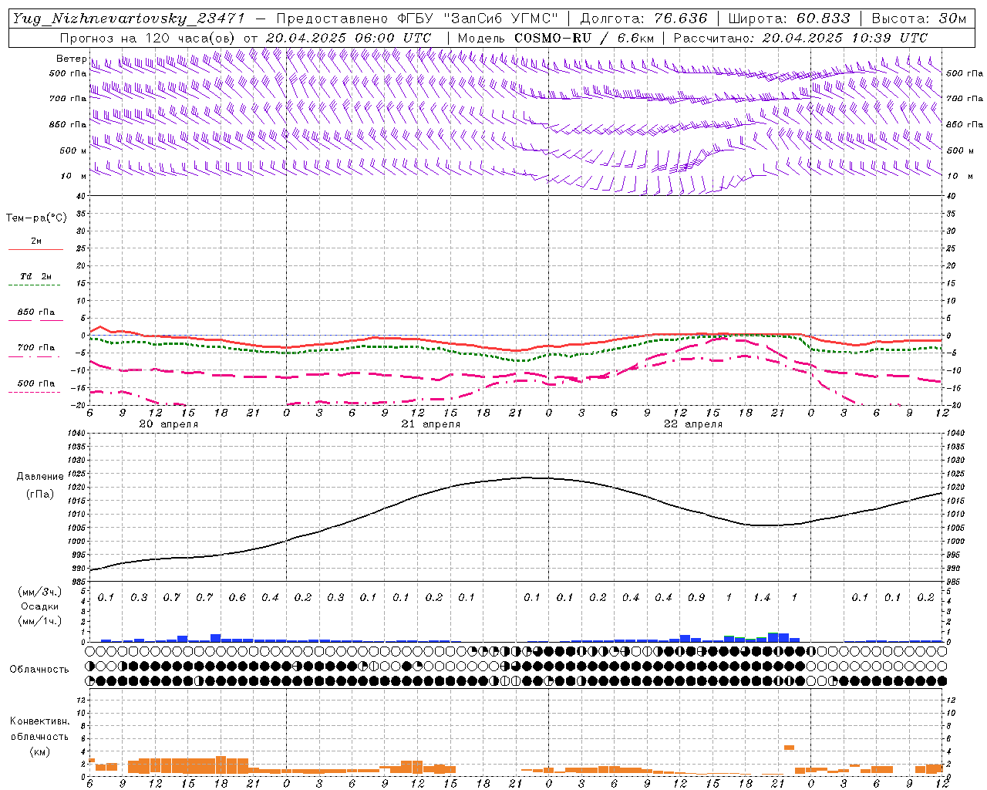
Task: Click the (мм/3ч.) units label
Action: coord(40,592)
